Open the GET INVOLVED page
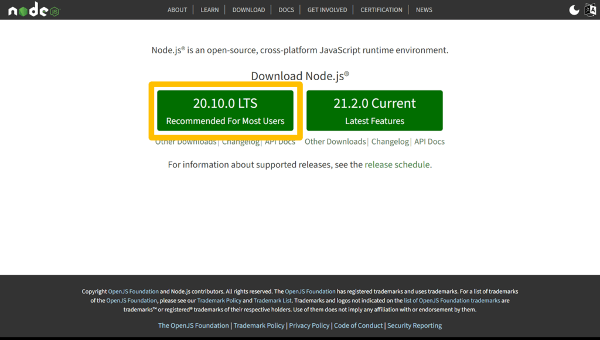The width and height of the screenshot is (600, 340). click(327, 10)
